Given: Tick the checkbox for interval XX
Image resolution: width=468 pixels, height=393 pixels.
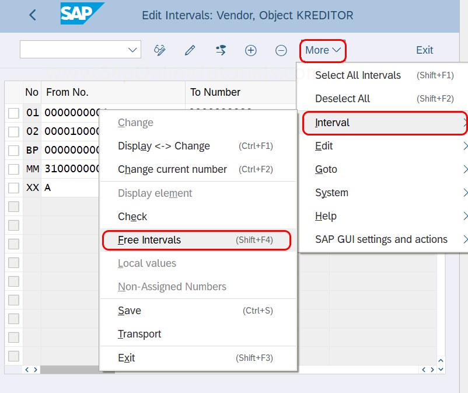Looking at the screenshot, I should pos(14,188).
